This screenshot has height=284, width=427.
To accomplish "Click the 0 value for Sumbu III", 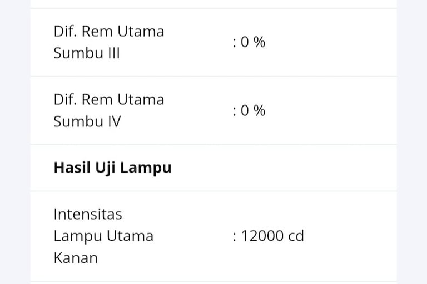I will click(x=244, y=42).
